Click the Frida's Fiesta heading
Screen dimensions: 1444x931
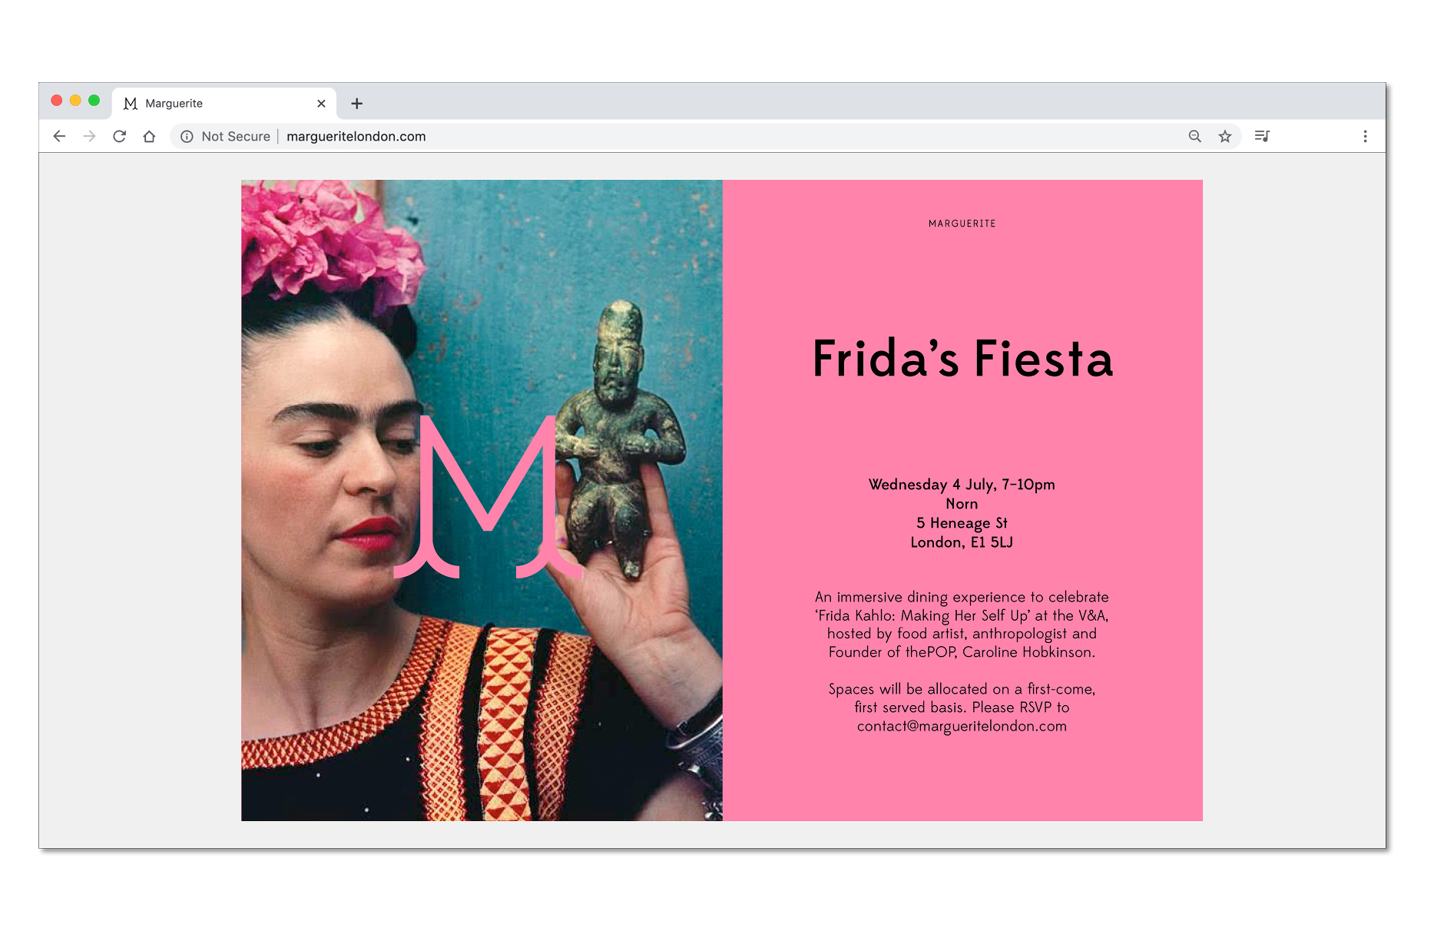(962, 359)
